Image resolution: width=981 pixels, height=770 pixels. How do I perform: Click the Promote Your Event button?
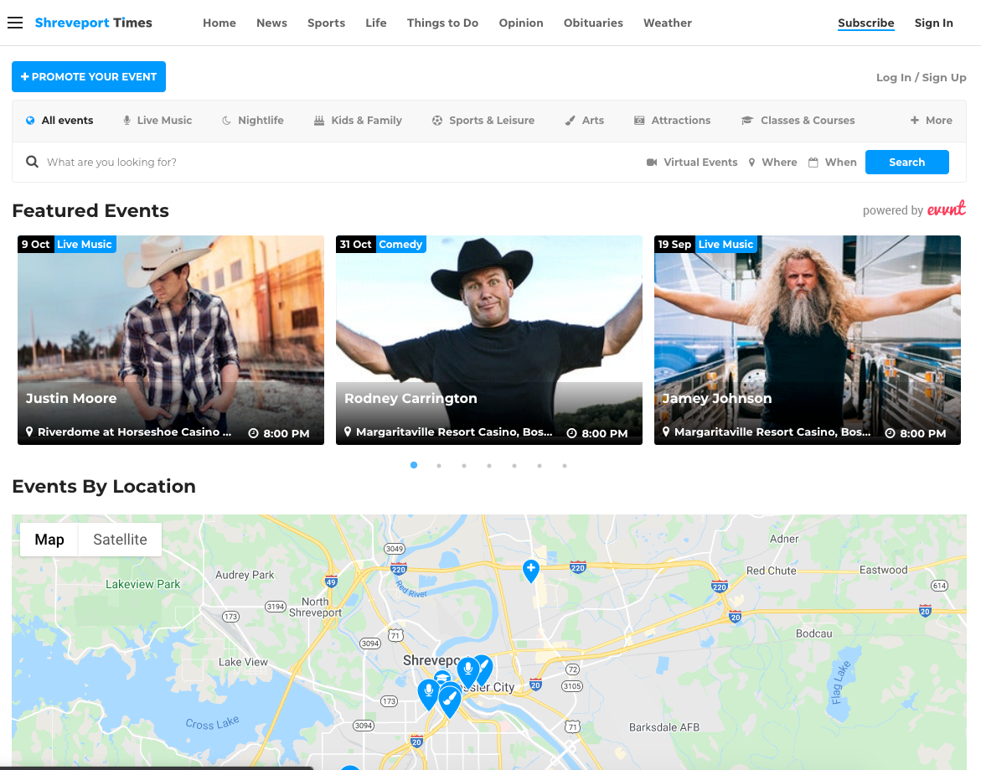tap(89, 76)
